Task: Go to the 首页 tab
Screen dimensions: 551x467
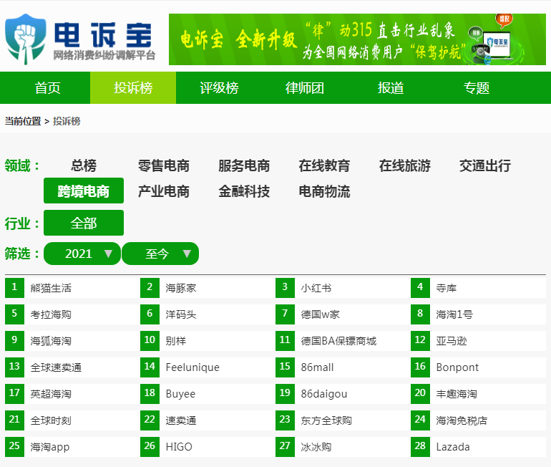Action: [x=47, y=88]
